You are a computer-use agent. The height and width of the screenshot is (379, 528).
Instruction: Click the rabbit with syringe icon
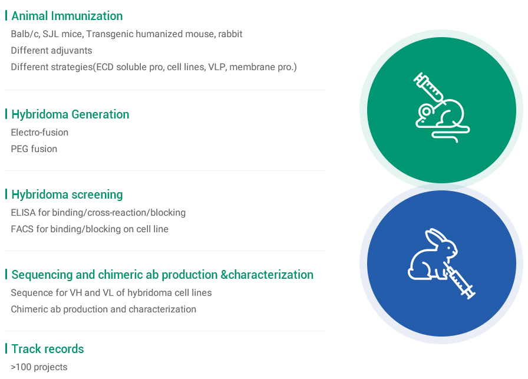(441, 264)
